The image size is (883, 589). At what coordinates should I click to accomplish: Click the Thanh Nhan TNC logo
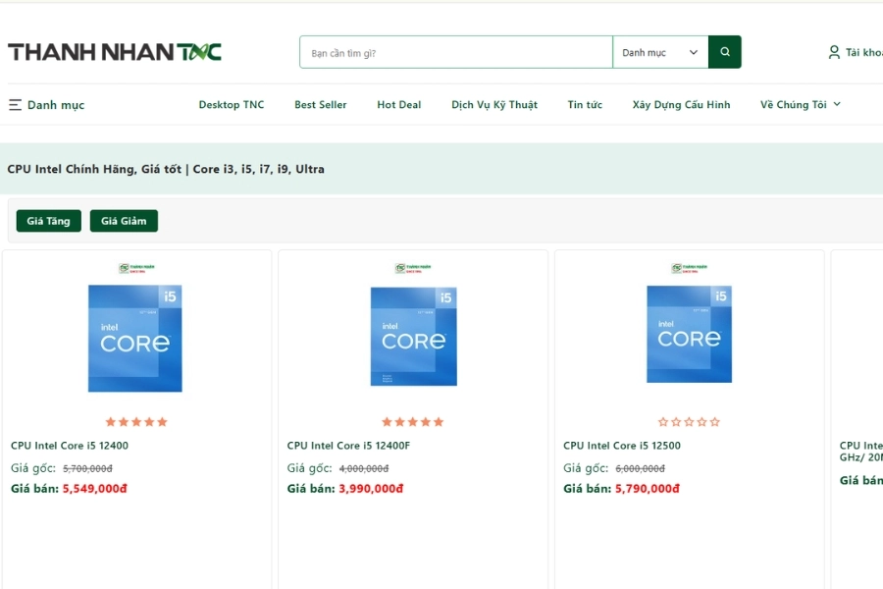(116, 51)
